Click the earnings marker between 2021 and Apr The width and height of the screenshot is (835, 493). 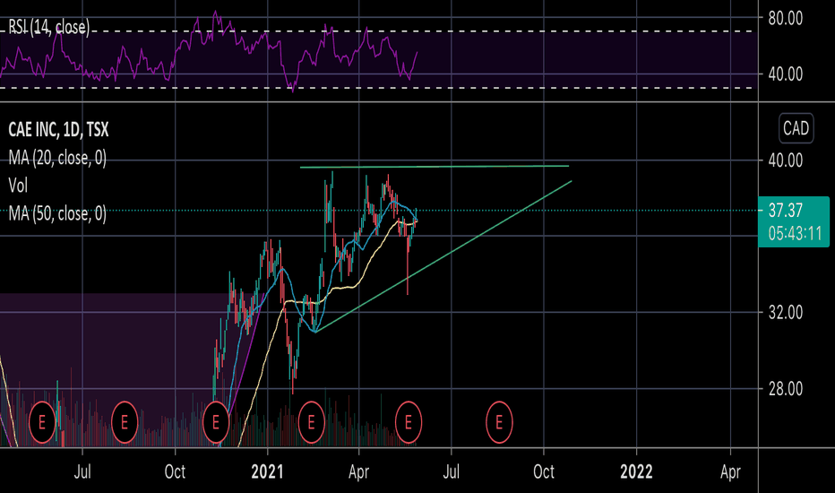point(311,423)
